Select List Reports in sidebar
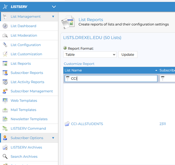 point(21,63)
